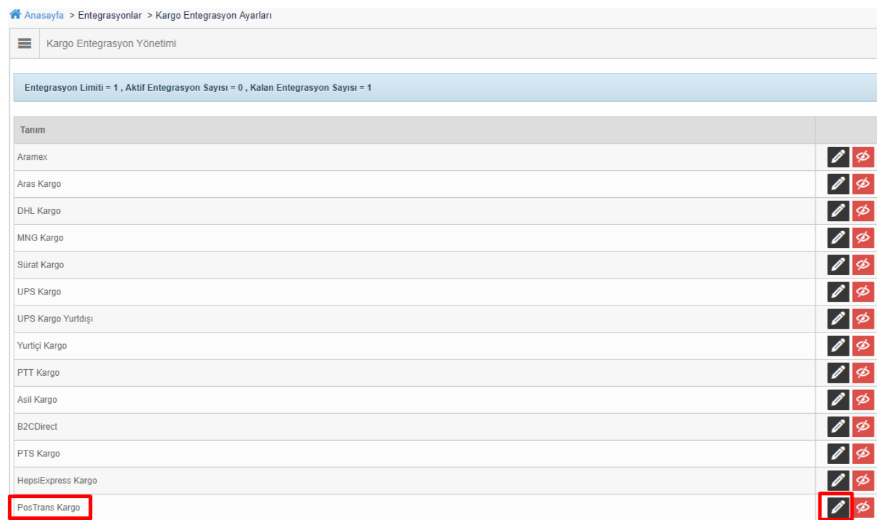Select the Aras Kargo row name
877x522 pixels.
(x=39, y=184)
